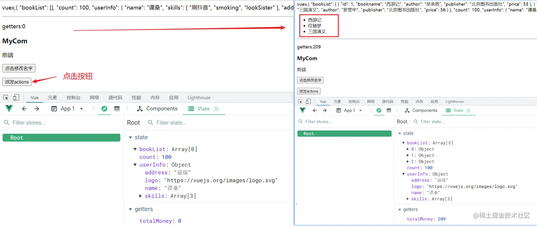Open the compass inspector icon in right panel
This screenshot has height=226, width=537.
click(x=379, y=111)
